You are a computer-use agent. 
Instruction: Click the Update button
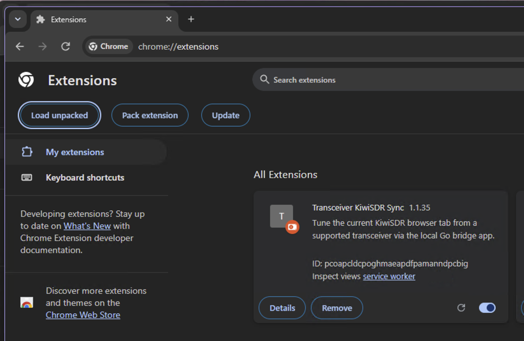[x=226, y=115]
